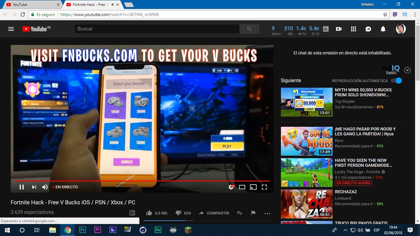Select the Fortnite Hack tab
Image resolution: width=420 pixels, height=236 pixels.
pyautogui.click(x=92, y=5)
